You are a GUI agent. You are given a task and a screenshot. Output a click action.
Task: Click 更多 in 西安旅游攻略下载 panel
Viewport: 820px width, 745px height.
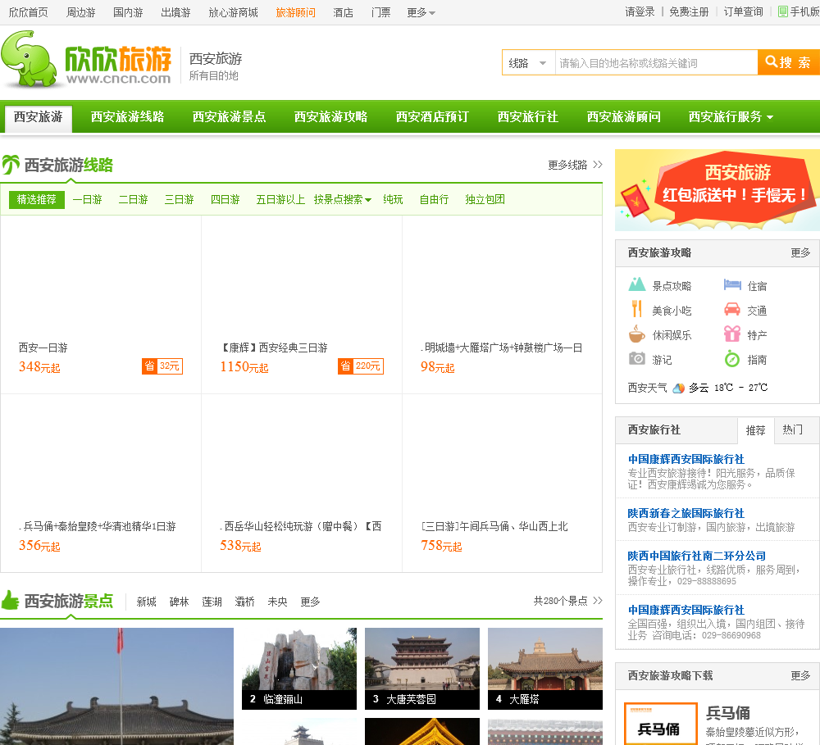tap(800, 676)
